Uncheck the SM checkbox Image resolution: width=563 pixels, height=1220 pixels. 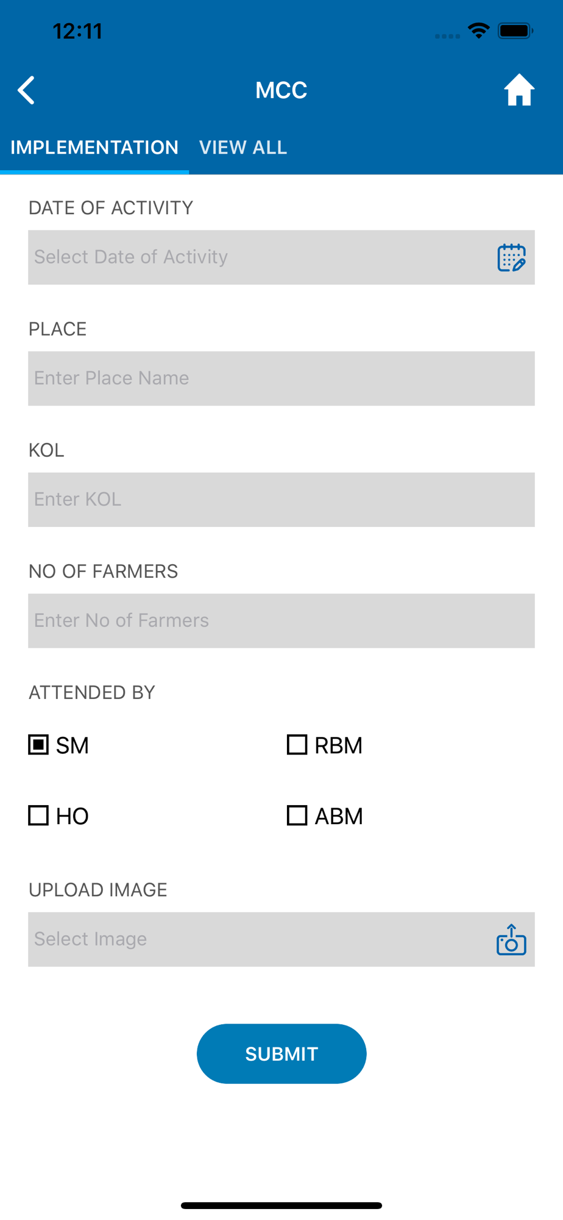click(38, 745)
